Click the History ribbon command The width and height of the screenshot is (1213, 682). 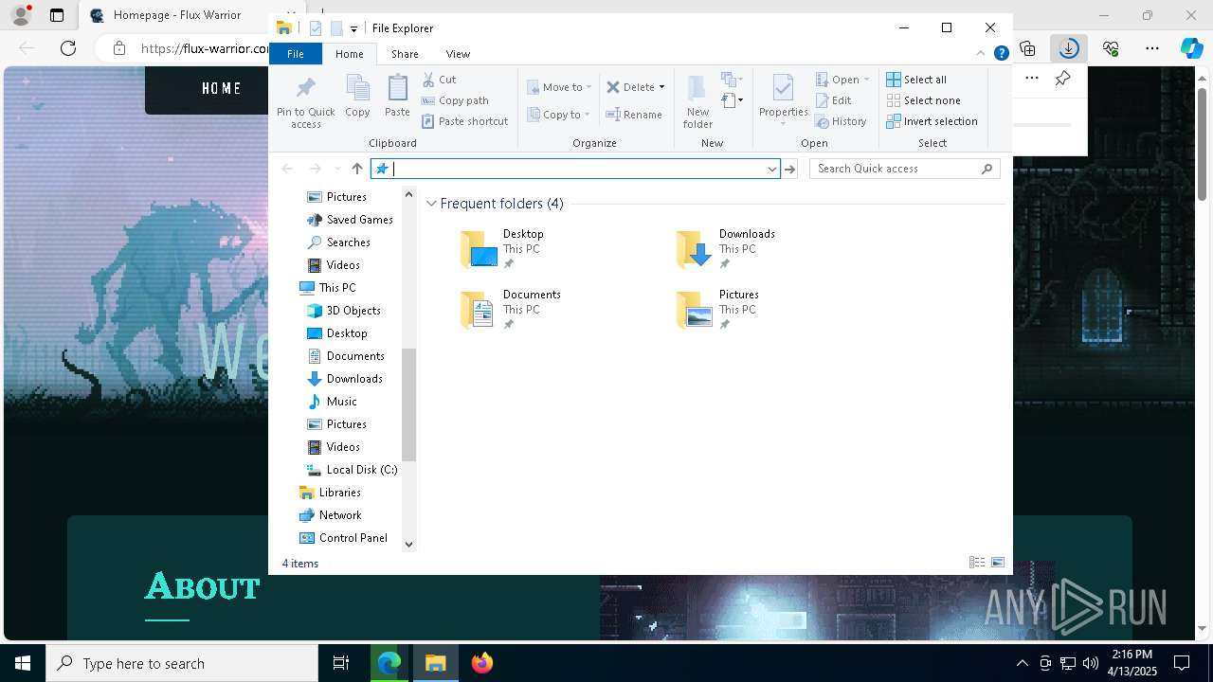(841, 121)
